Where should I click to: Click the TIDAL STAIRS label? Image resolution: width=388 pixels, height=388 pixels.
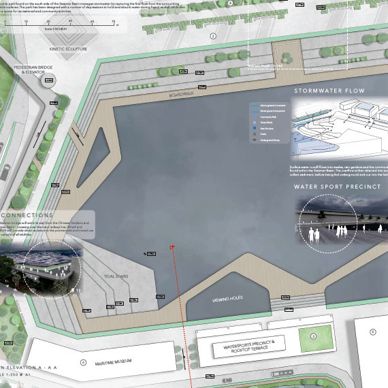point(116,276)
